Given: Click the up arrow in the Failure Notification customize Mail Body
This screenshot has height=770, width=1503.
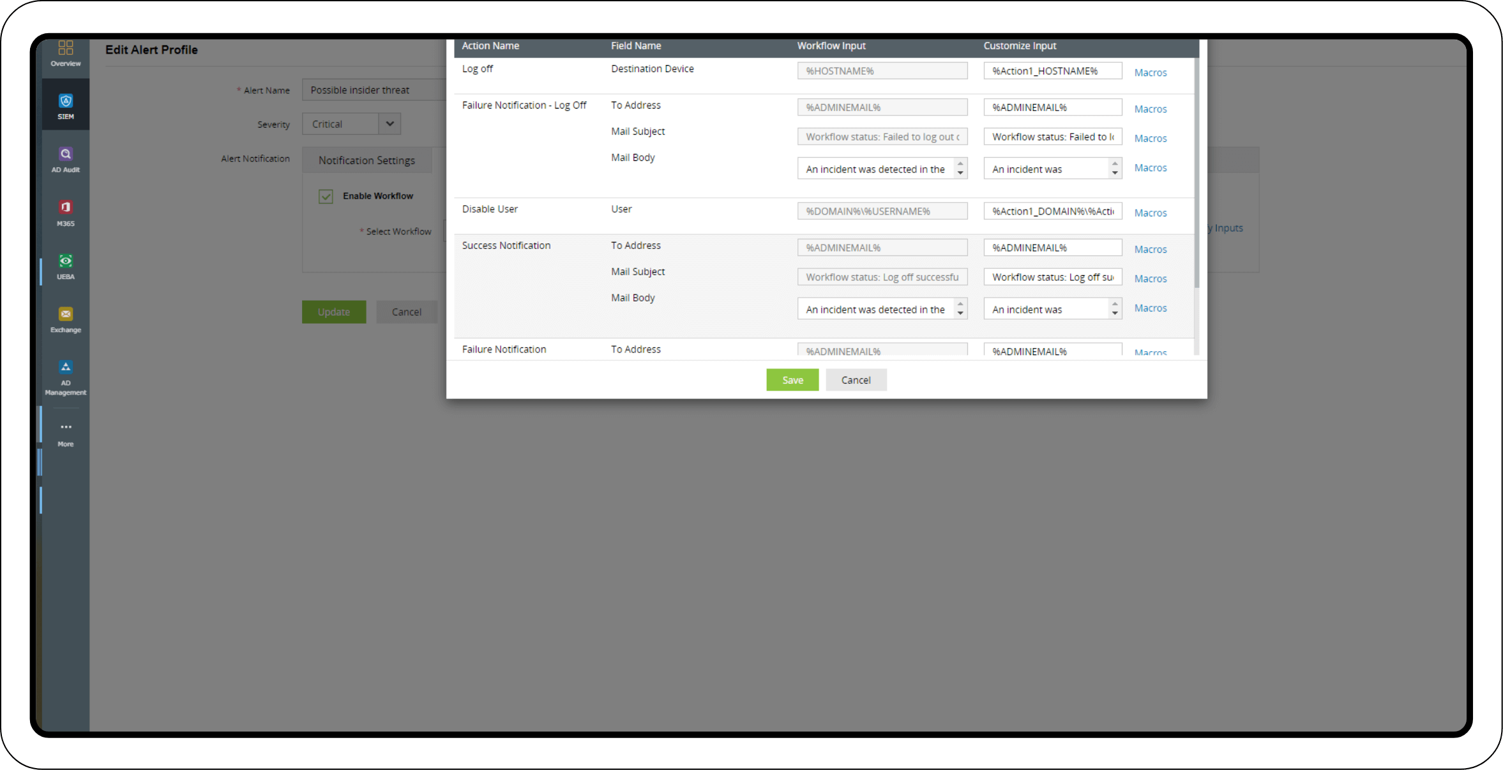Looking at the screenshot, I should (1115, 164).
